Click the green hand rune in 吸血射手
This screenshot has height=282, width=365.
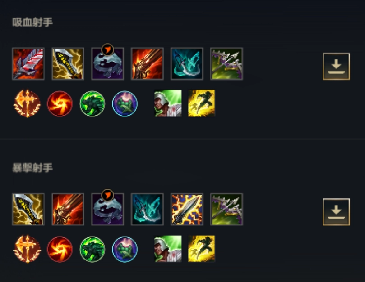click(x=92, y=103)
